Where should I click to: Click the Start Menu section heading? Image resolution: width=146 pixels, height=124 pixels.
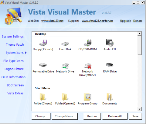[x=42, y=88]
